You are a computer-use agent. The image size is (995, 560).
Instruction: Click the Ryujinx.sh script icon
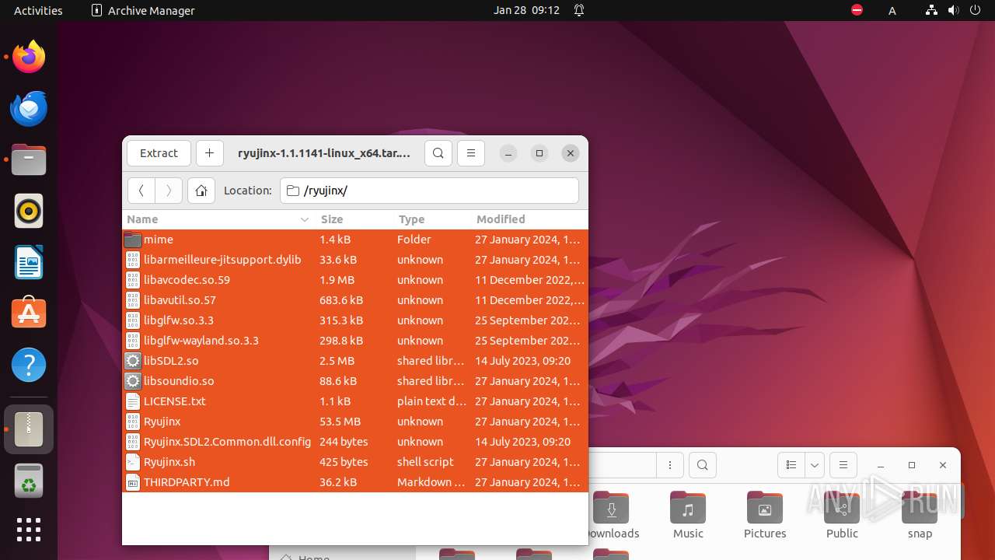[133, 462]
